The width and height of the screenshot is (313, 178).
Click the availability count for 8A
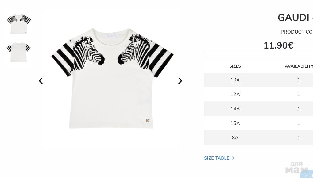(x=299, y=138)
